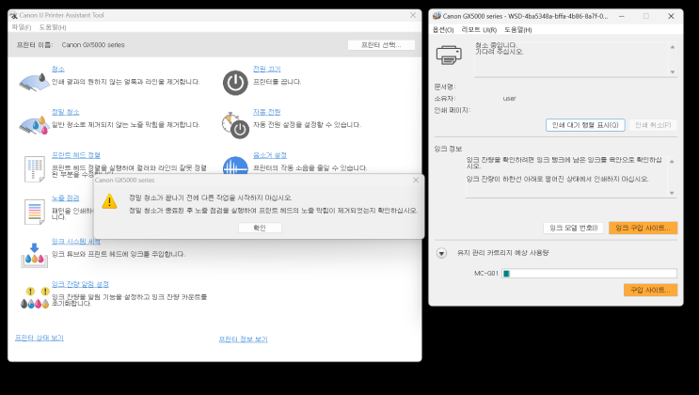
Task: Open the 전원 끄기 link
Action: tap(266, 69)
